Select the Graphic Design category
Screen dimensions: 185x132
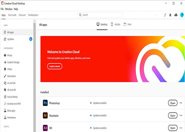pos(12,62)
